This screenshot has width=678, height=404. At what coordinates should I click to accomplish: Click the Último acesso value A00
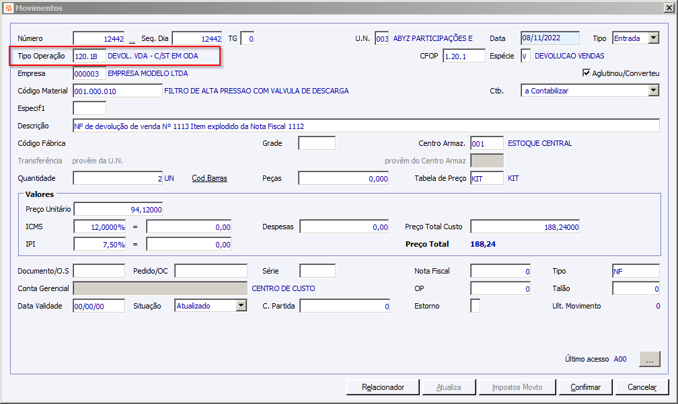click(x=620, y=359)
